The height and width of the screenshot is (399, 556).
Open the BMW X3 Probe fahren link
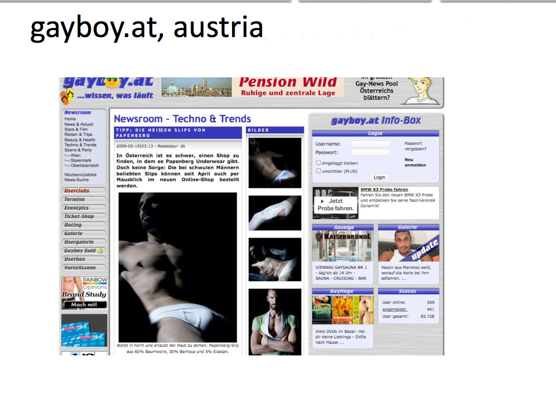[x=384, y=189]
